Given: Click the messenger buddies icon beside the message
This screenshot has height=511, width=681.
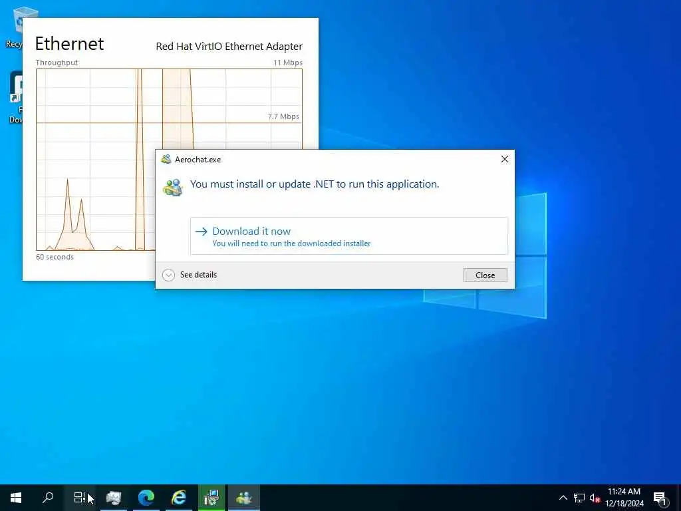Looking at the screenshot, I should click(173, 187).
